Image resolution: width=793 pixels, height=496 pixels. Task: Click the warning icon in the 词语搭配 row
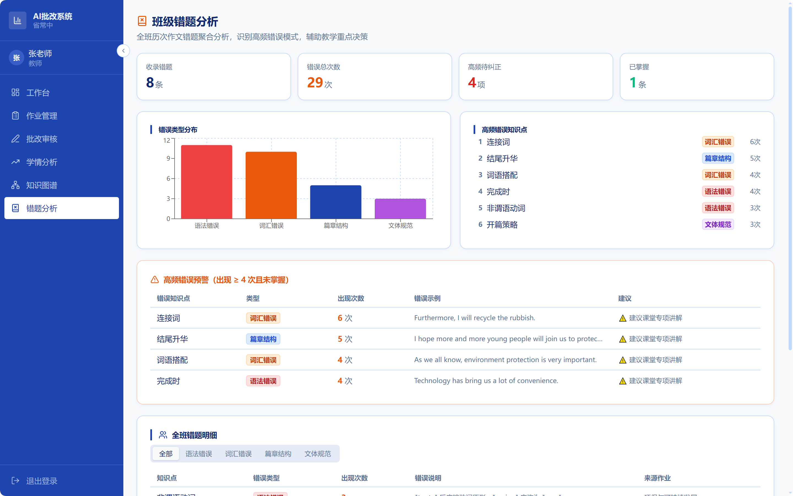point(623,360)
